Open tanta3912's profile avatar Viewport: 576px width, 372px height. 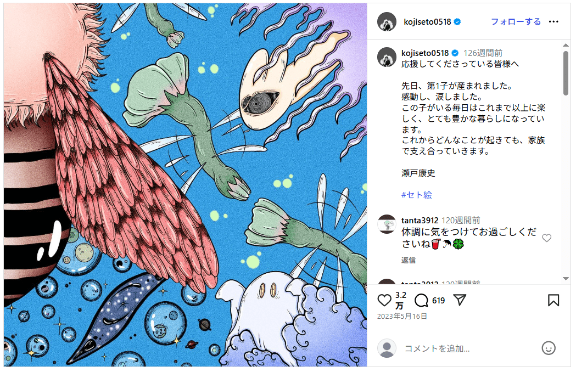click(x=387, y=224)
